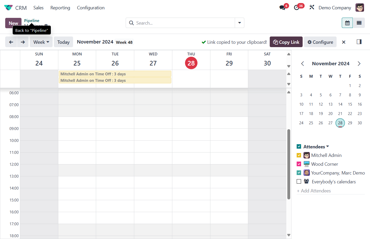The height and width of the screenshot is (239, 370).
Task: Open second Mitchell Admin Time Off event
Action: [115, 81]
